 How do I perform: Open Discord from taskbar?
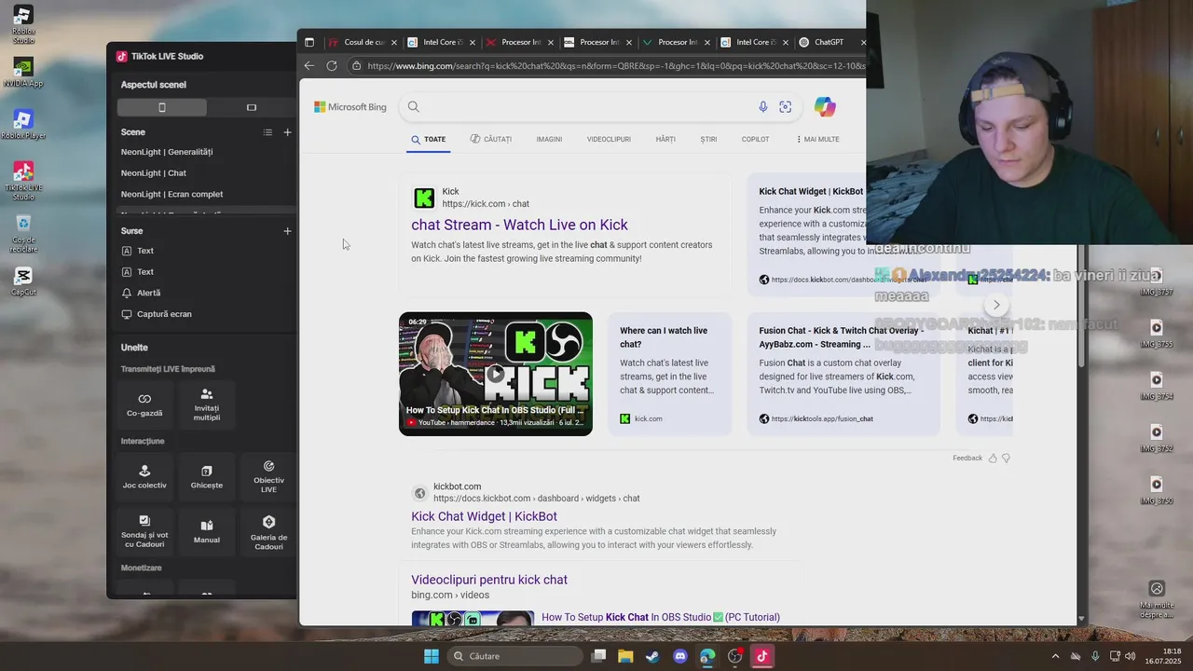point(680,656)
